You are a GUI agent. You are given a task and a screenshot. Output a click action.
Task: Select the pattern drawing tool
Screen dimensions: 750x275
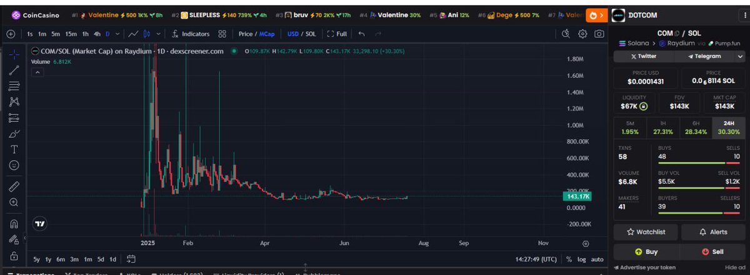click(14, 102)
